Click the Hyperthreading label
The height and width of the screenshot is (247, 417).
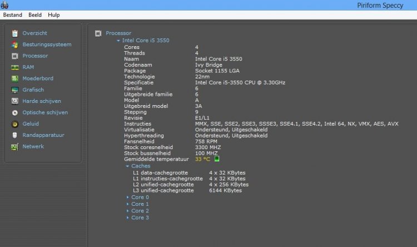click(143, 136)
